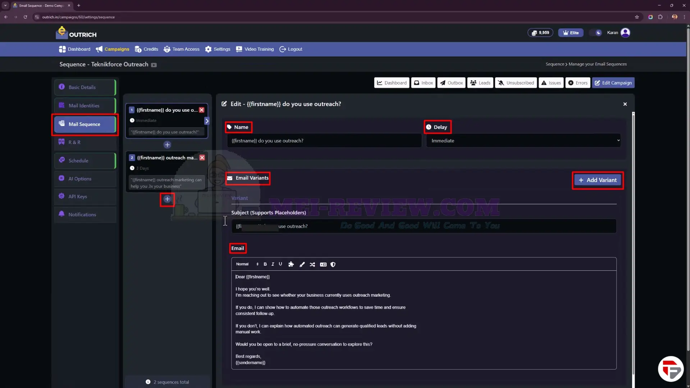Open the Unsubscribed list button
Viewport: 690px width, 388px height.
[x=516, y=83]
